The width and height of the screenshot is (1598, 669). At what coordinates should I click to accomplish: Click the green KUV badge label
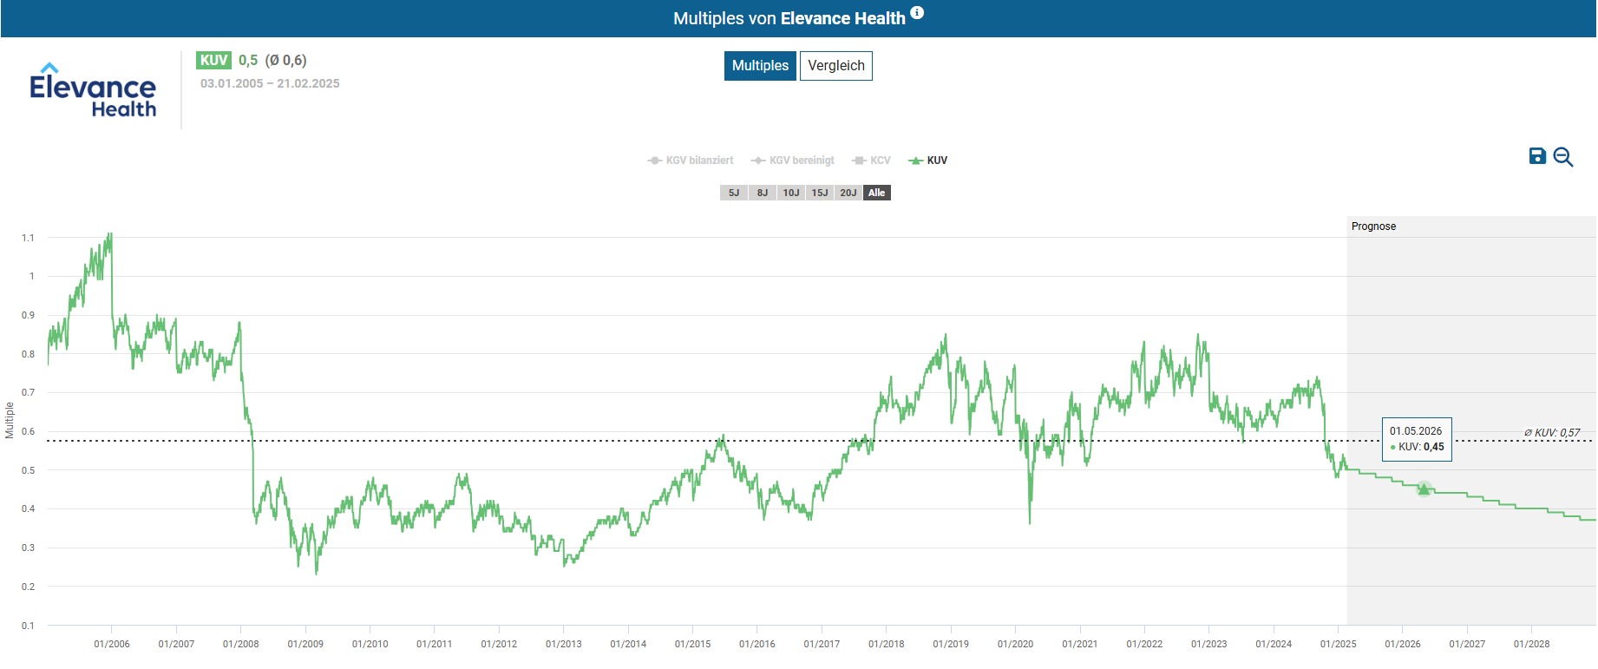213,60
